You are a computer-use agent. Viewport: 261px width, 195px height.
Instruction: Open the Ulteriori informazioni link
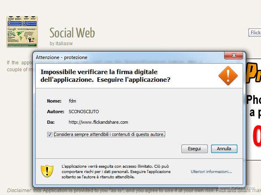[211, 171]
